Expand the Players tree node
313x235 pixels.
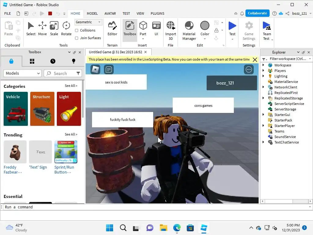263,70
